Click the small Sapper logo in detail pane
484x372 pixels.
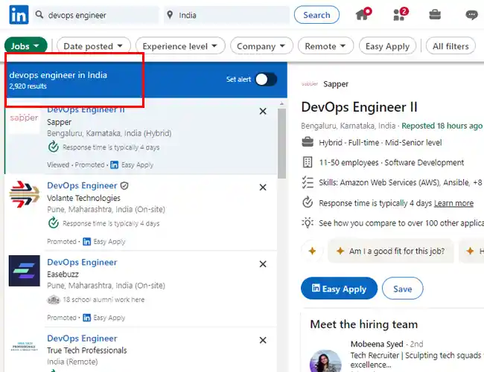pyautogui.click(x=310, y=83)
